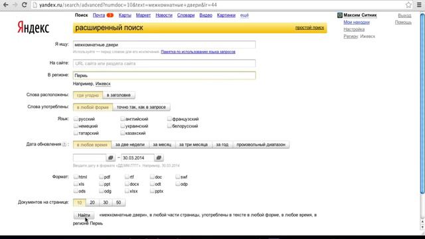Check the rtf format checkbox

point(127,177)
